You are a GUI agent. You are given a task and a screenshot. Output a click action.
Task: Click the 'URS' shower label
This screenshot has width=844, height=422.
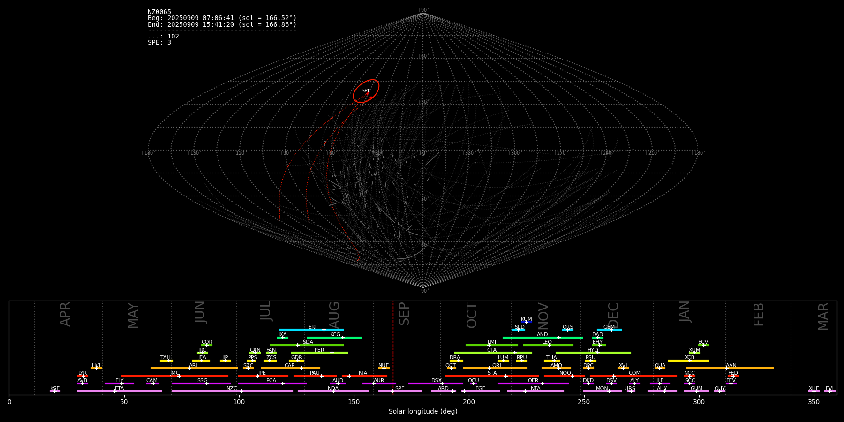click(x=630, y=389)
